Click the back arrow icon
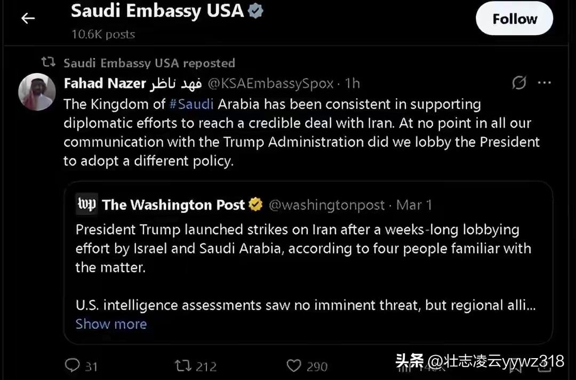Viewport: 576px width, 380px height. [x=28, y=18]
